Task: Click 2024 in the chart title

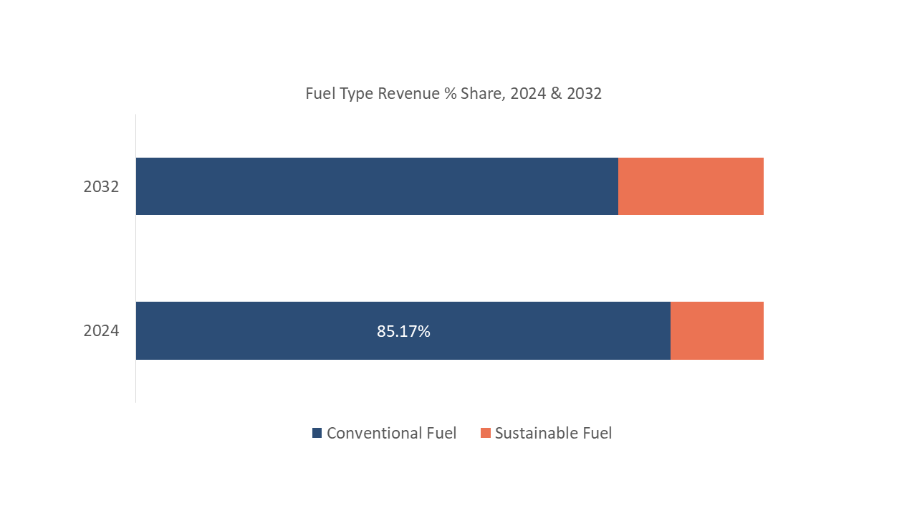Action: pos(527,93)
